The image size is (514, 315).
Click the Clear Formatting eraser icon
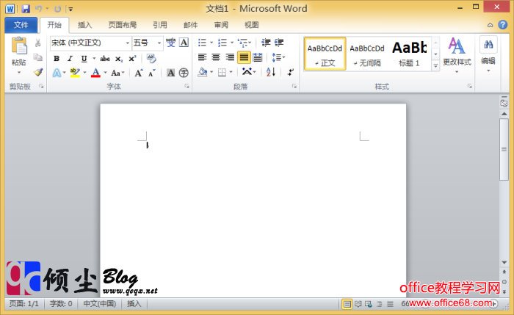151,59
